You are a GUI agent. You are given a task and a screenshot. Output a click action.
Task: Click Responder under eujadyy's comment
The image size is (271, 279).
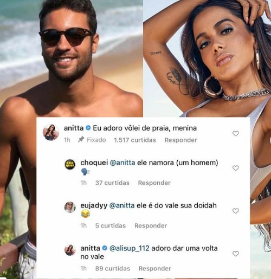click(x=151, y=226)
